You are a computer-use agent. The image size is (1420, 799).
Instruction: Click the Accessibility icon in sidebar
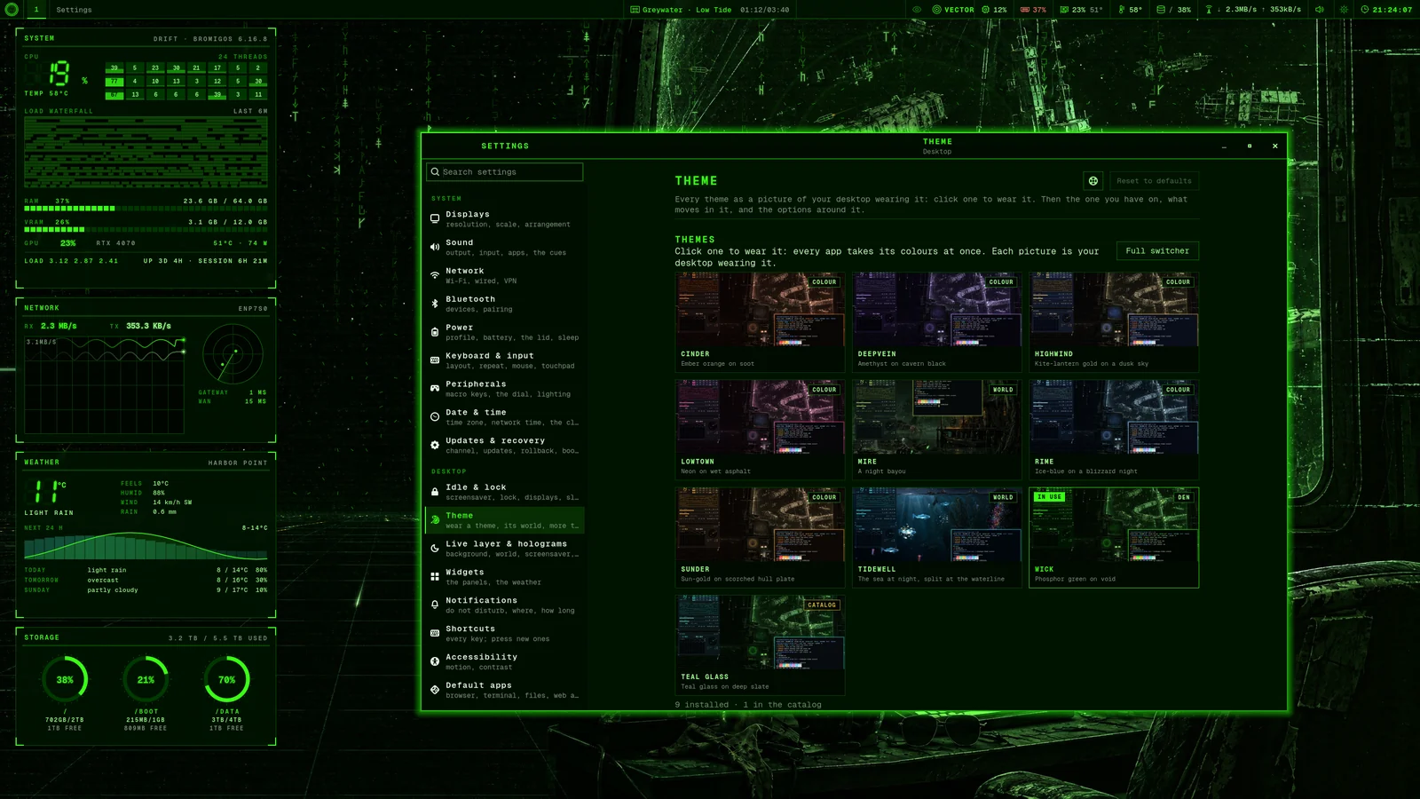435,661
